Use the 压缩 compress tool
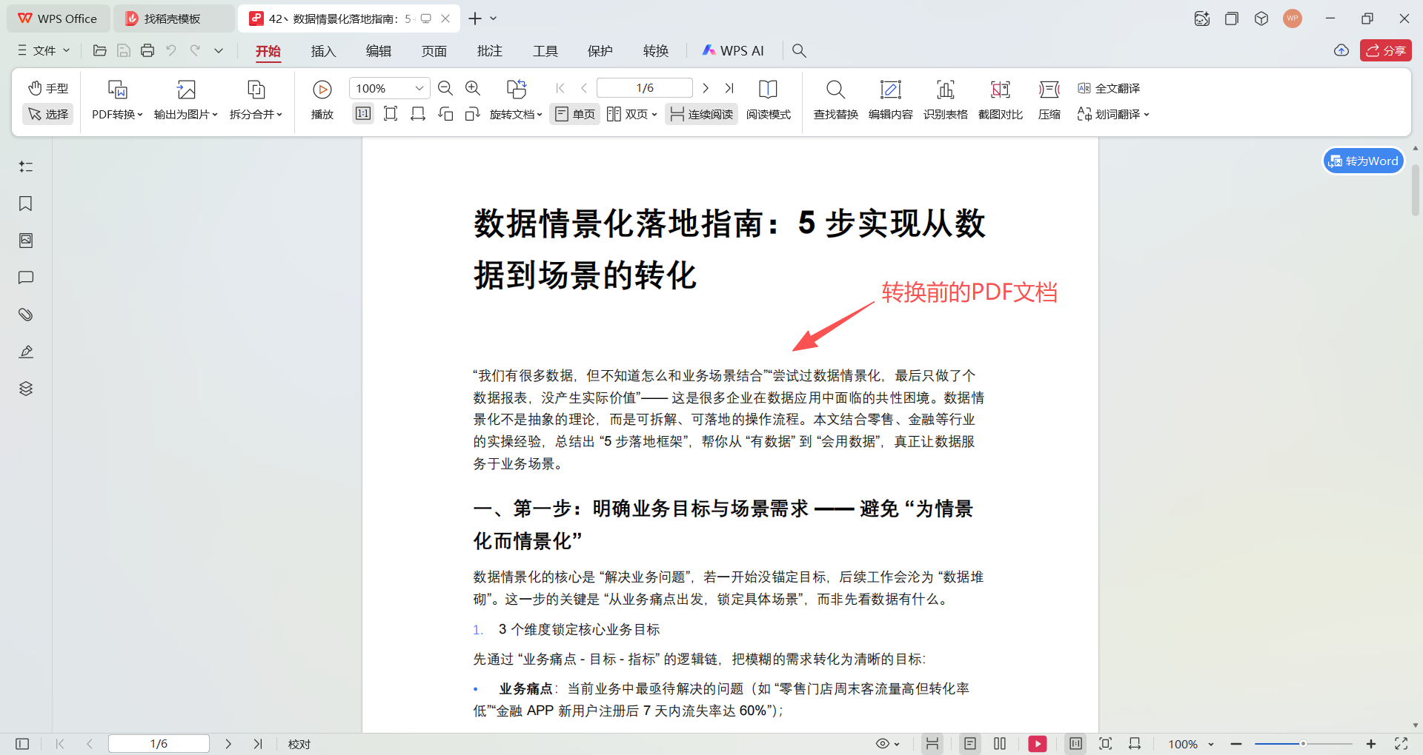 point(1049,100)
